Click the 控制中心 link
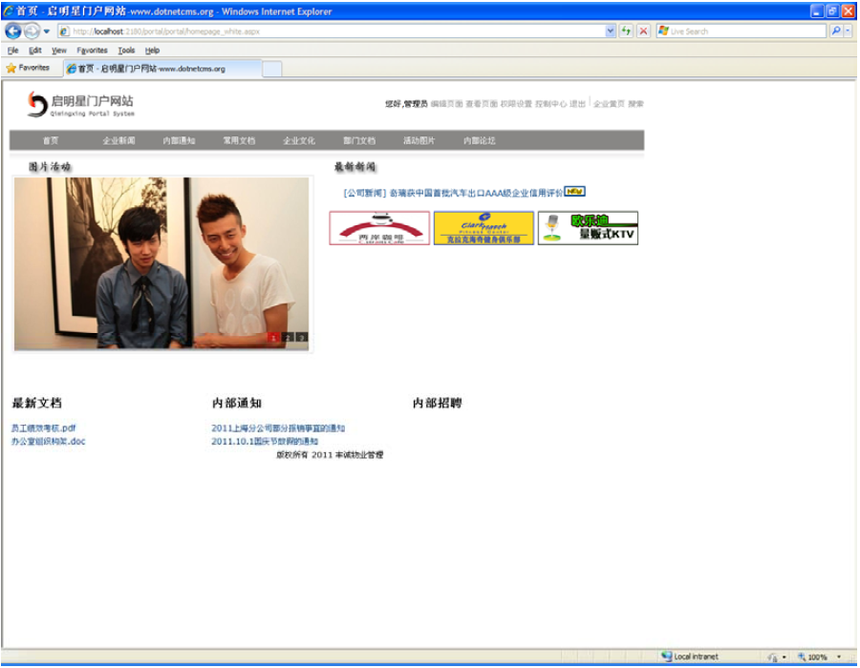Image resolution: width=860 pixels, height=668 pixels. (550, 104)
